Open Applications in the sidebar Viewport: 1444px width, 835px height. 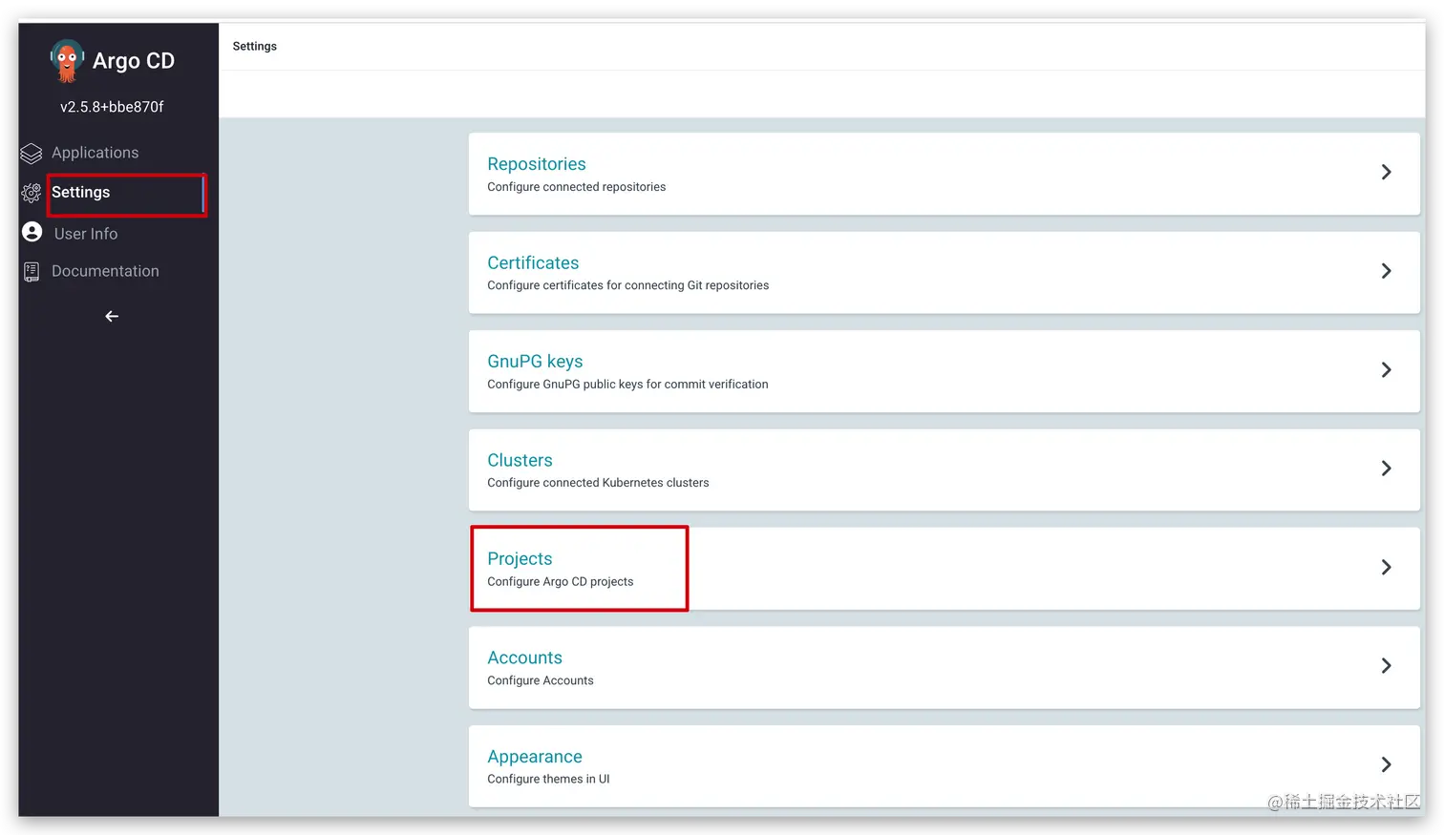(x=95, y=153)
